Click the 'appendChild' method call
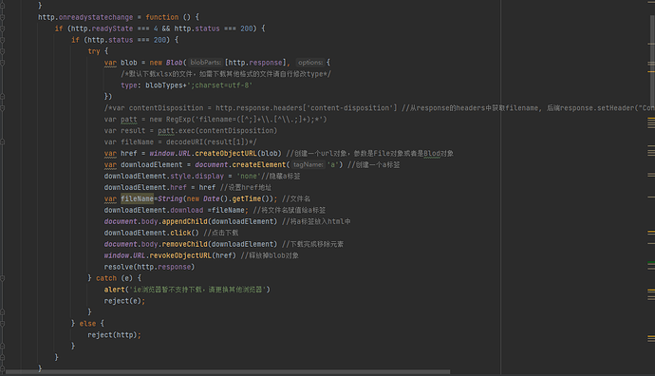This screenshot has width=655, height=376. click(185, 221)
